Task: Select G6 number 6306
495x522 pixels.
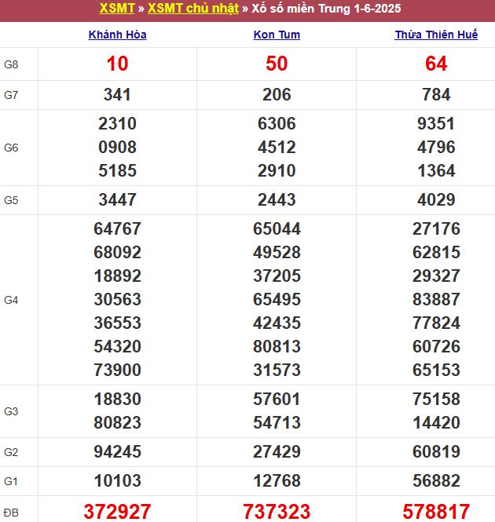Action: 277,124
